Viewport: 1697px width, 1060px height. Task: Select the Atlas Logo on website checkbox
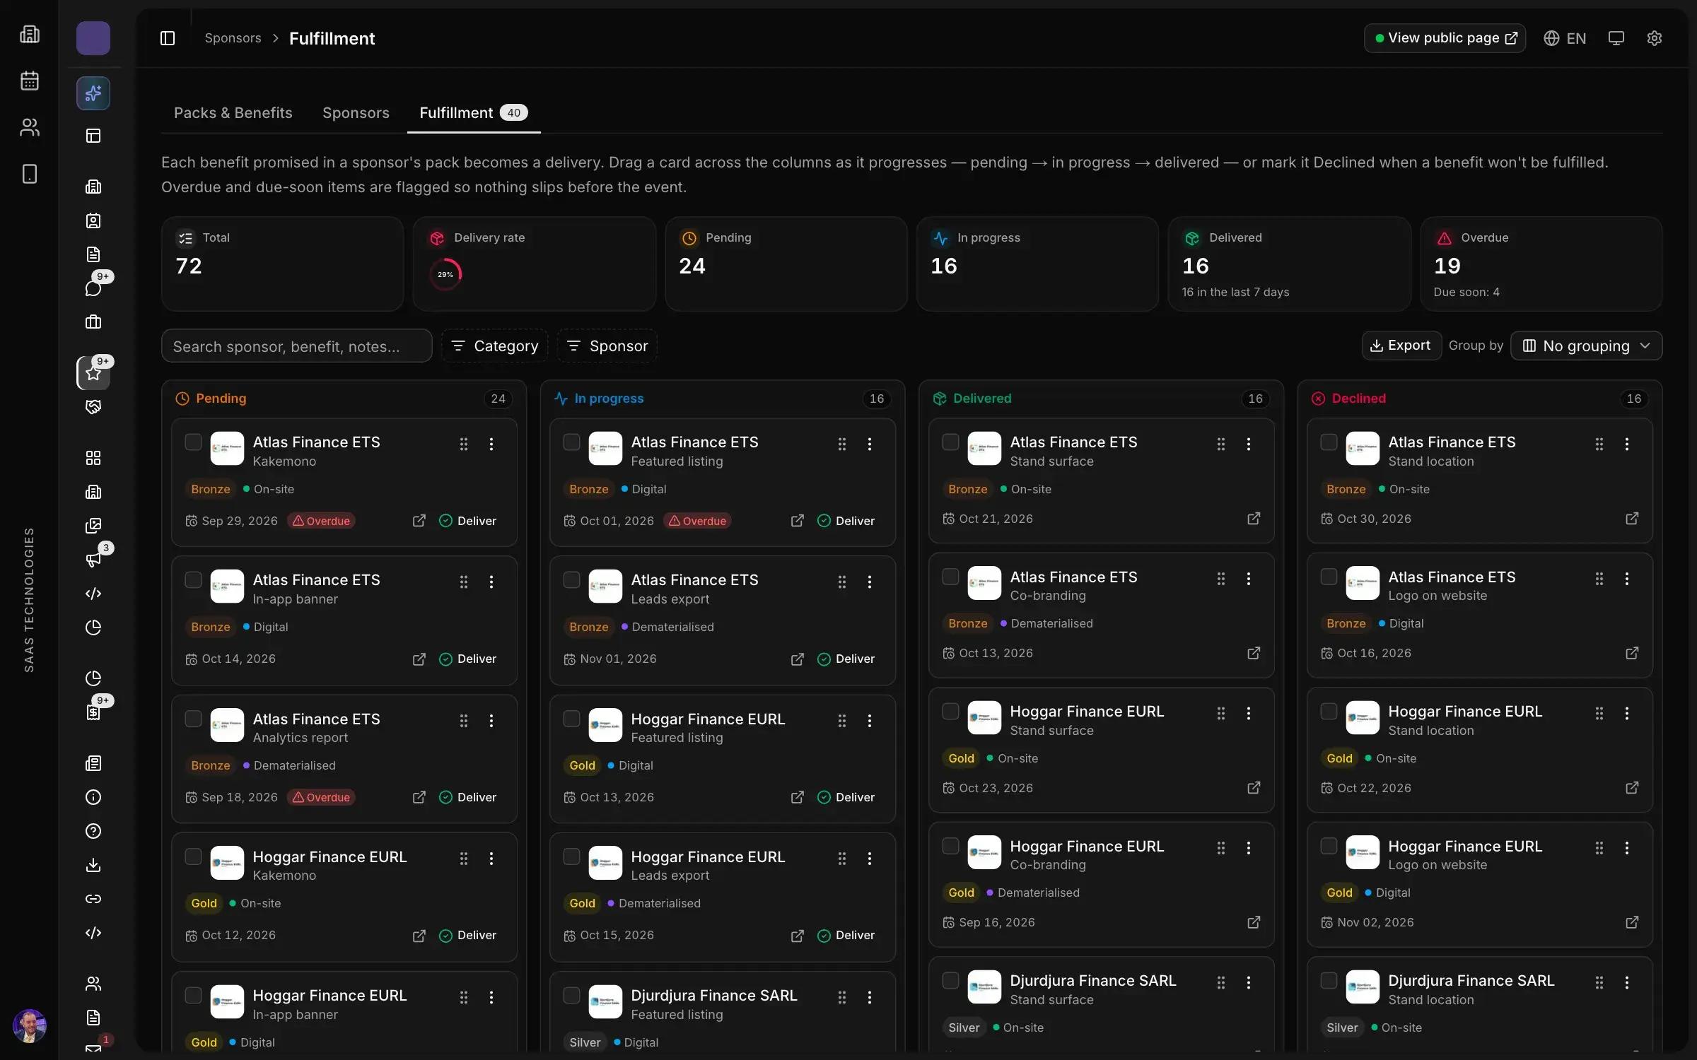point(1329,577)
